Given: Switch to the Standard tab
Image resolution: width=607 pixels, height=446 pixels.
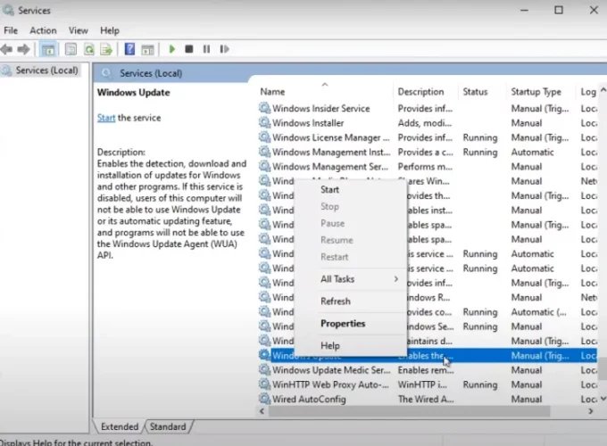Looking at the screenshot, I should 168,426.
